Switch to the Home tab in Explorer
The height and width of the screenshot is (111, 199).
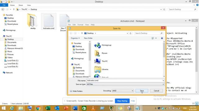(x=12, y=5)
